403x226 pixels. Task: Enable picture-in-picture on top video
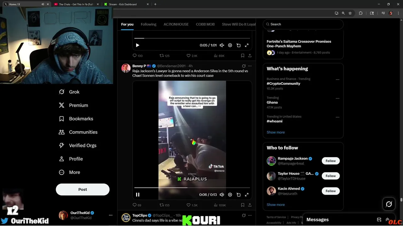[239, 45]
